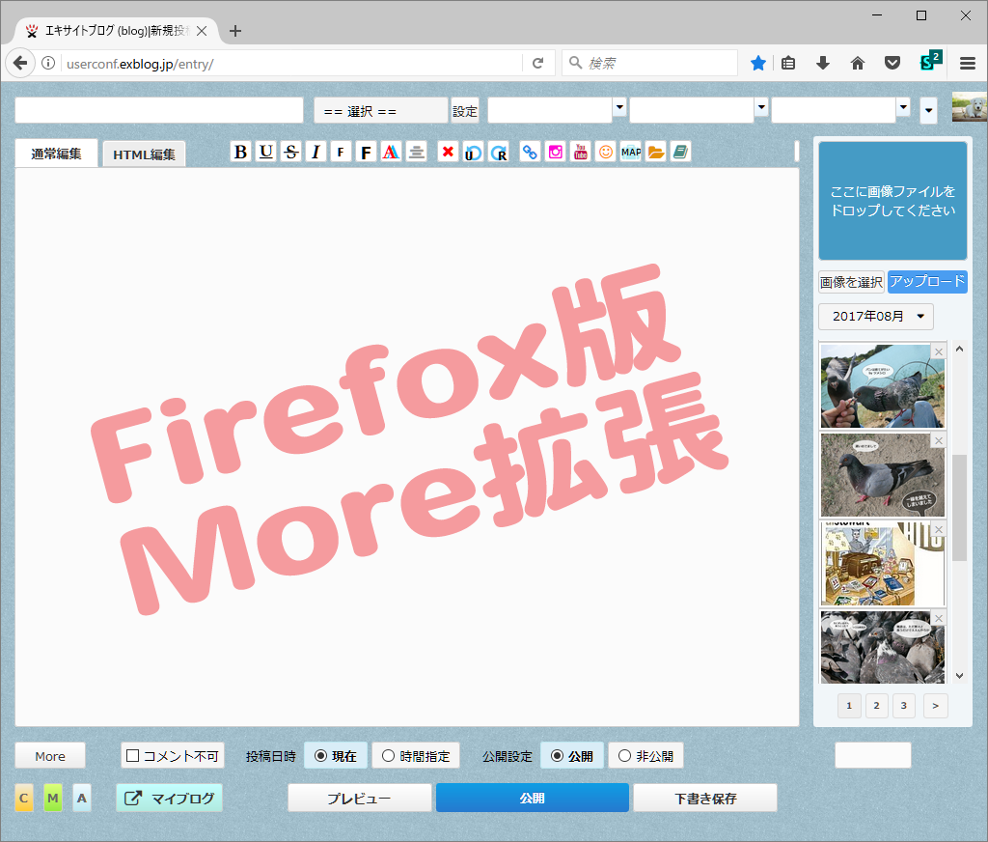
Task: Open the == 選択 == category dropdown
Action: [380, 111]
